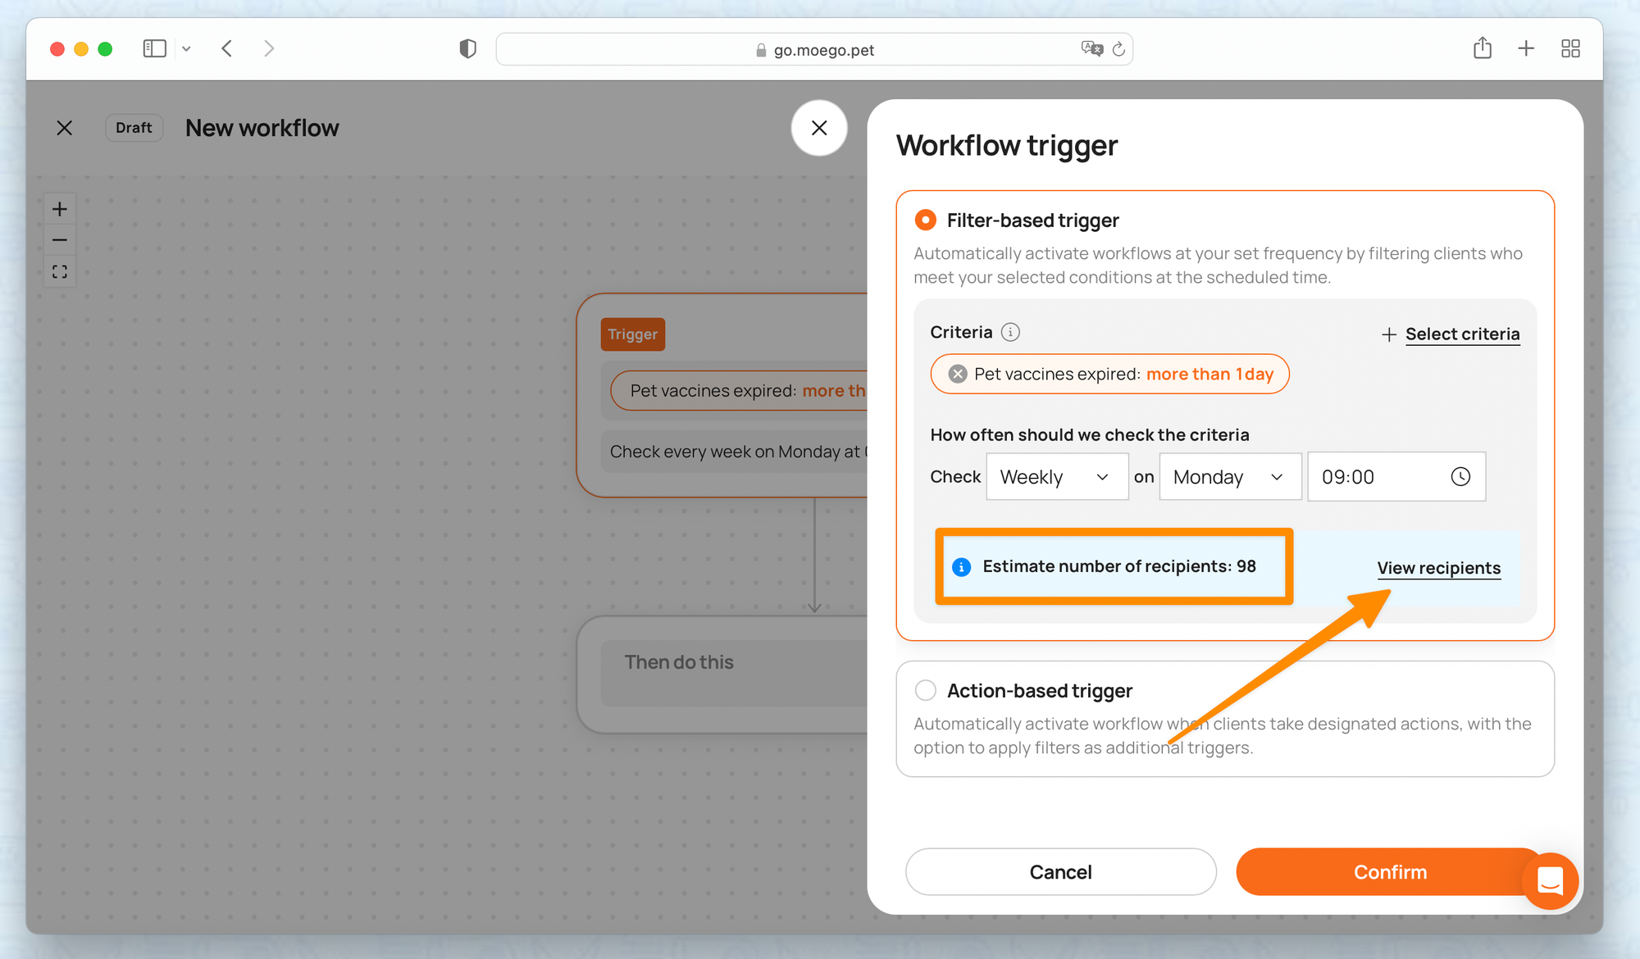Open the Safari share menu
Image resolution: width=1640 pixels, height=959 pixels.
coord(1482,49)
